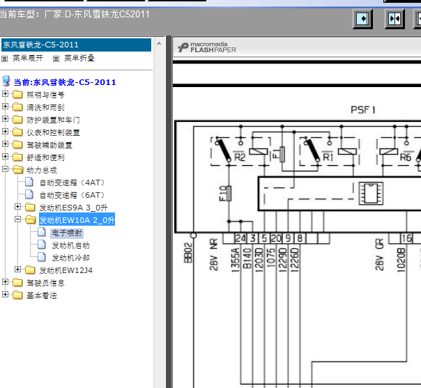Click the 菜单展开 expand menu icon
This screenshot has width=421, height=388.
point(4,59)
